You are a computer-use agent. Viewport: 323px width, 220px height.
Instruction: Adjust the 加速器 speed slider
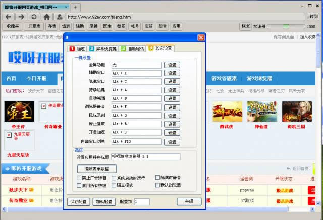(x=286, y=26)
